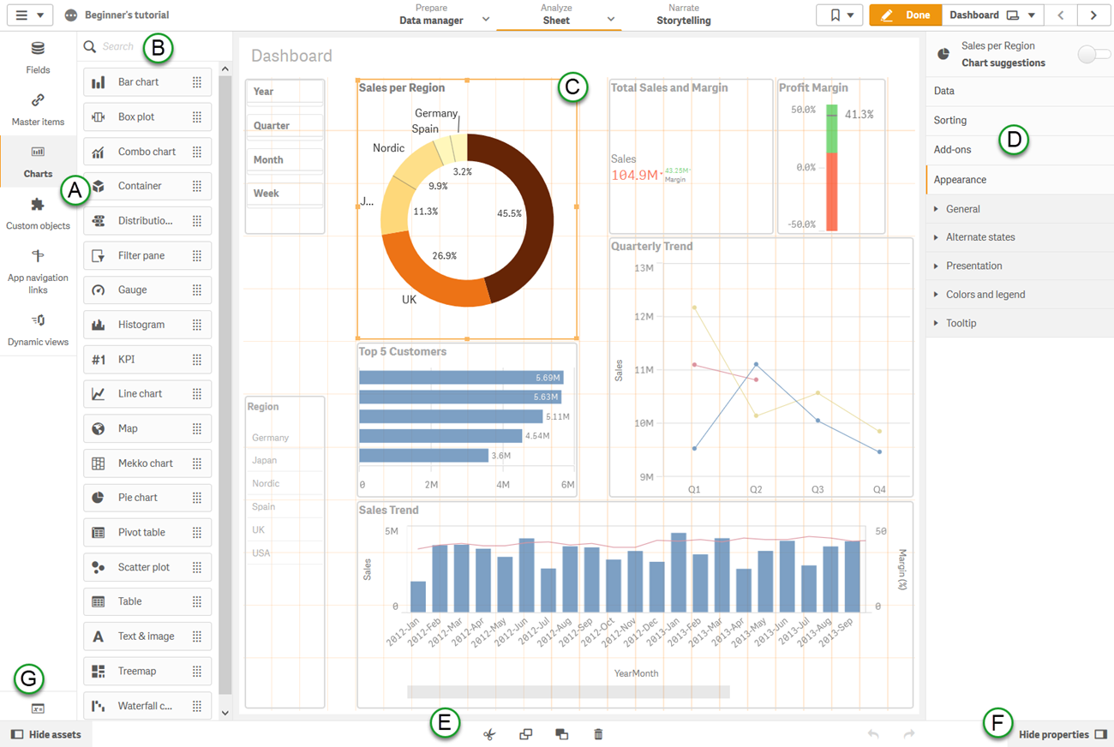Pick the Bar chart from assets
Image resolution: width=1114 pixels, height=747 pixels.
tap(147, 82)
